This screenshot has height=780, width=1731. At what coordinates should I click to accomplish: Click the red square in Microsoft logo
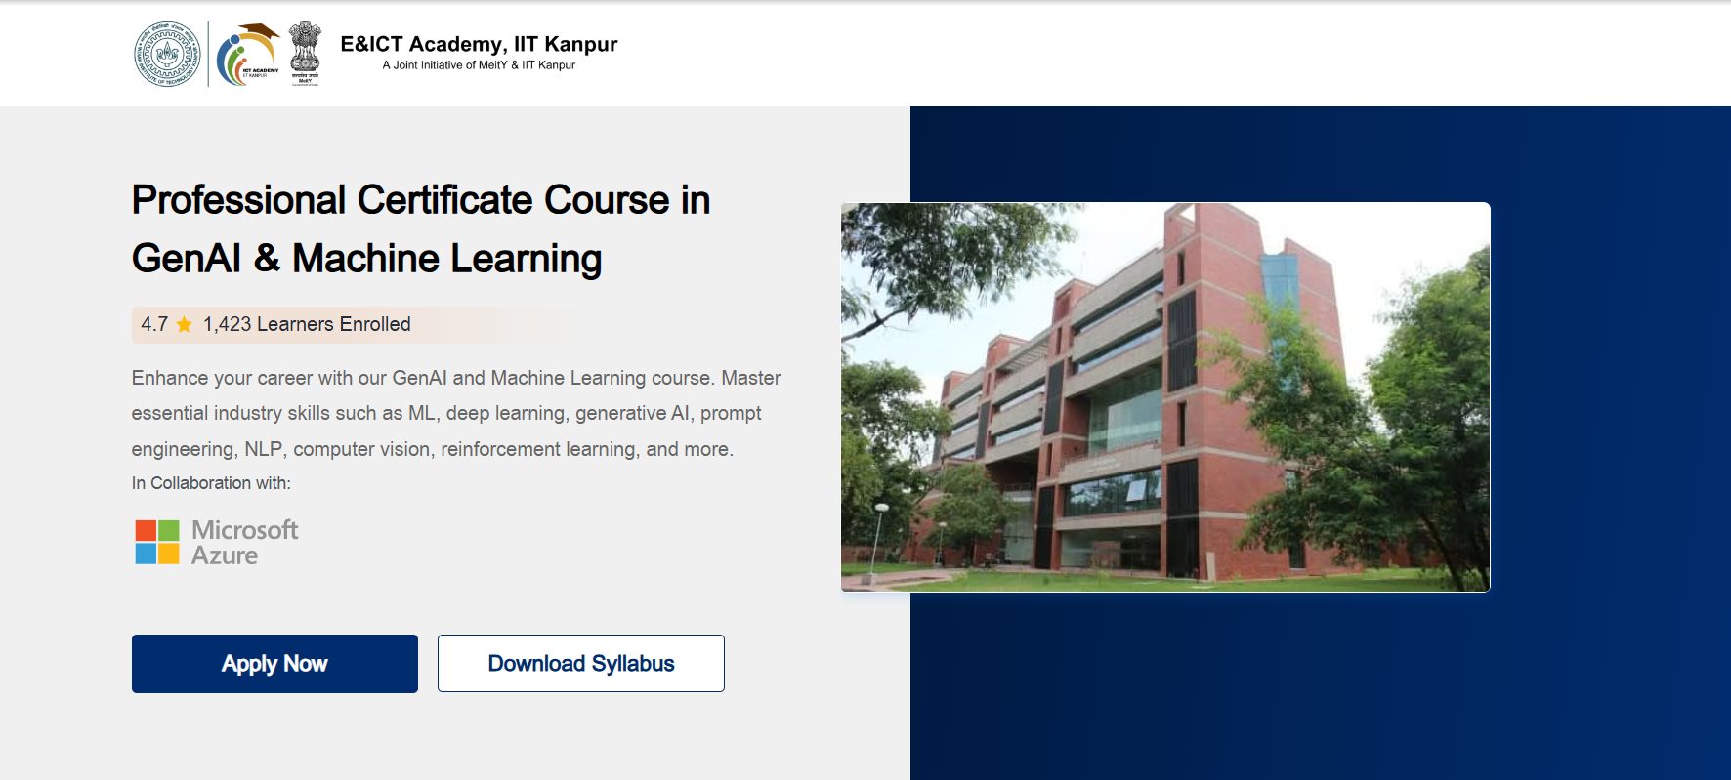coord(146,530)
